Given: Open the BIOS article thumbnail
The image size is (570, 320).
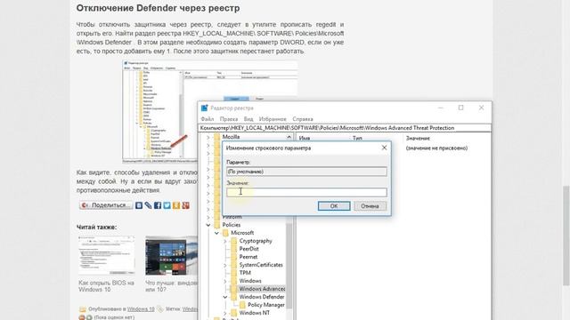Looking at the screenshot, I should click(106, 255).
